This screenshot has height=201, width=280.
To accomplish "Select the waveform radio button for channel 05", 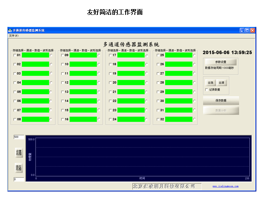I will tap(51, 92).
